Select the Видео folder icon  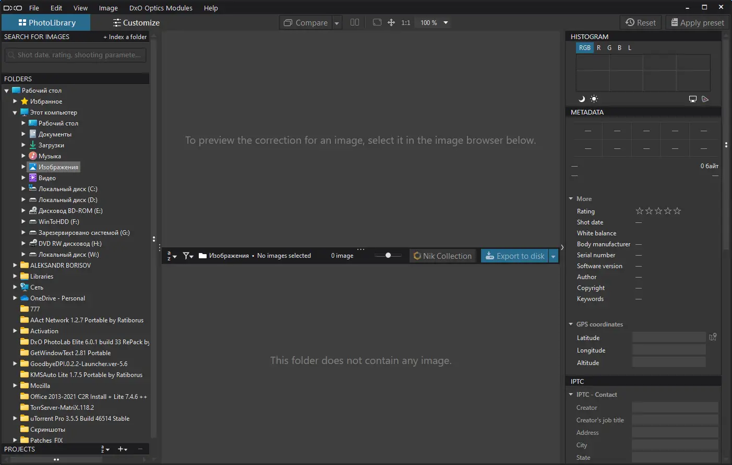[x=33, y=178]
